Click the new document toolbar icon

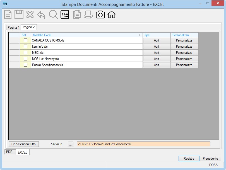(x=8, y=14)
